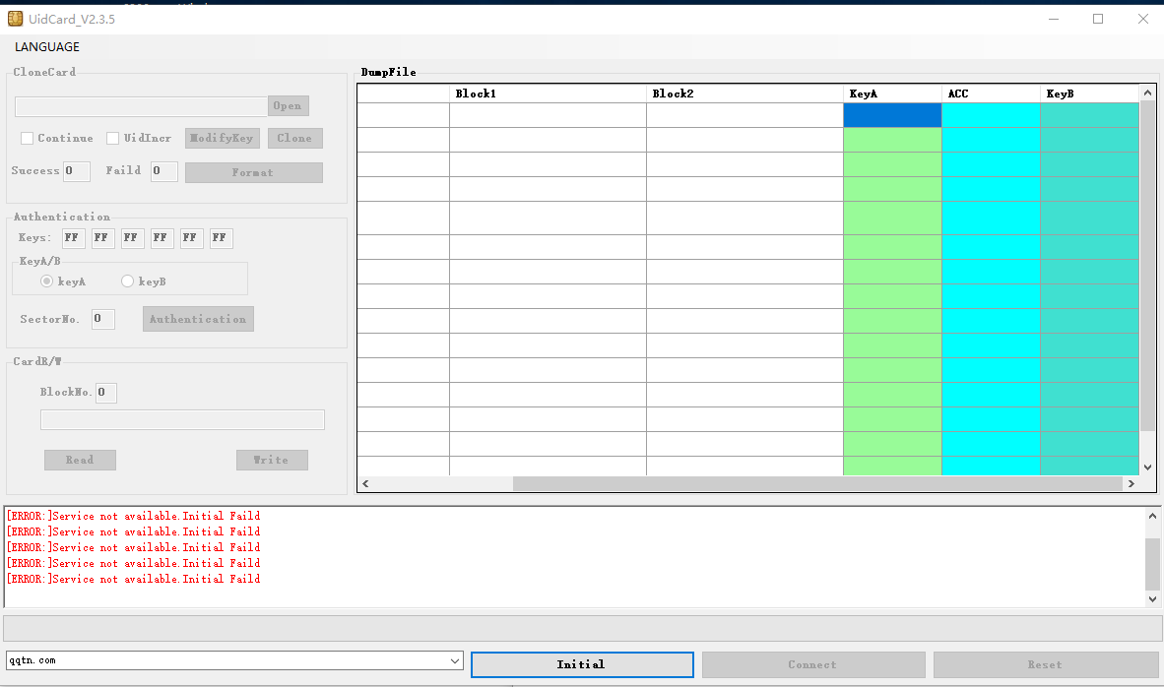The image size is (1164, 687).
Task: Click the Clone button
Action: 294,138
